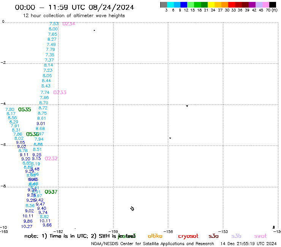
Task: Click the wave height value 7.66
Action: pos(44,98)
